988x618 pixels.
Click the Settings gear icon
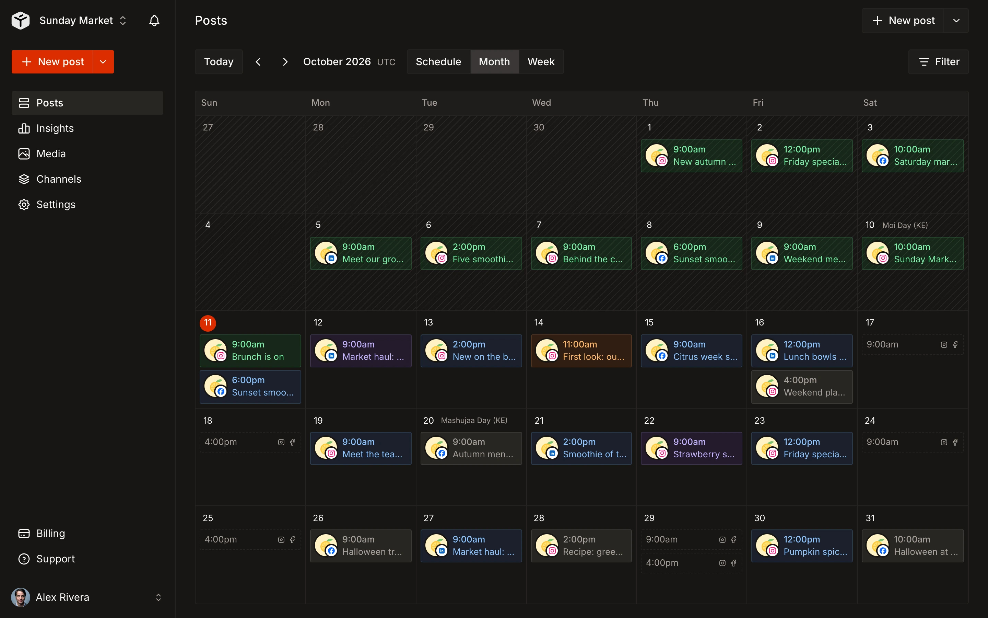[x=24, y=204]
